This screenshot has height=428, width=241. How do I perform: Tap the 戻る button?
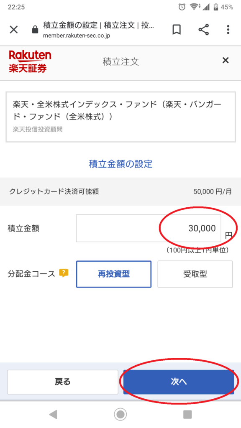[63, 382]
